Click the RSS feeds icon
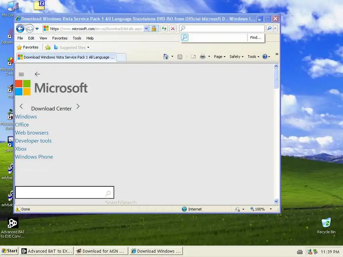 click(x=180, y=57)
